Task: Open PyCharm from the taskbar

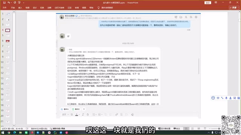Action: pyautogui.click(x=55, y=132)
